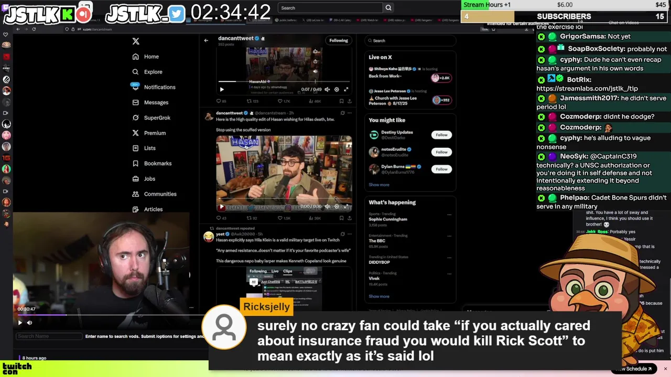Viewport: 671px width, 377px height.
Task: Open settings gear on the 0:49 video
Action: 337,90
